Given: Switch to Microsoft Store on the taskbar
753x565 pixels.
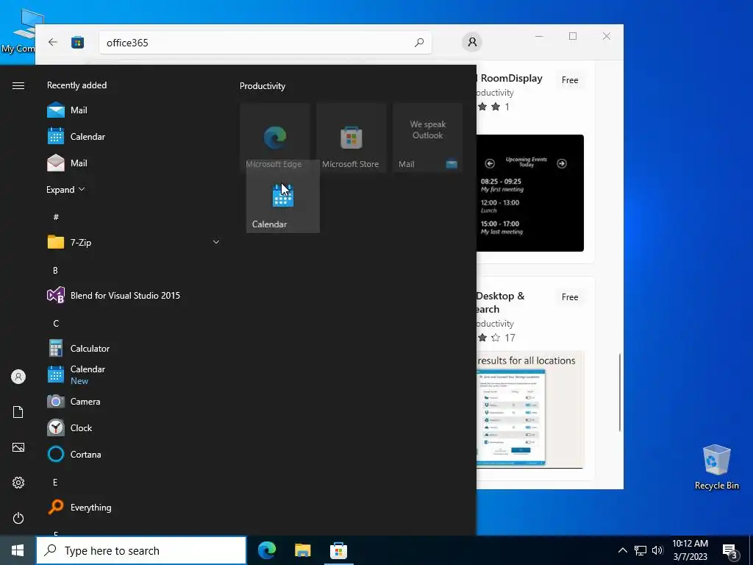Looking at the screenshot, I should coord(338,550).
